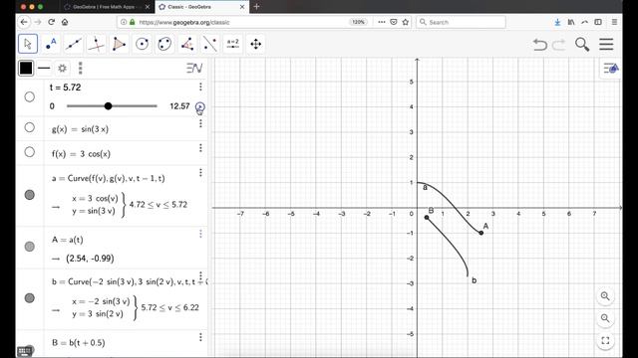Toggle visibility of point A
638x358 pixels.
[29, 247]
